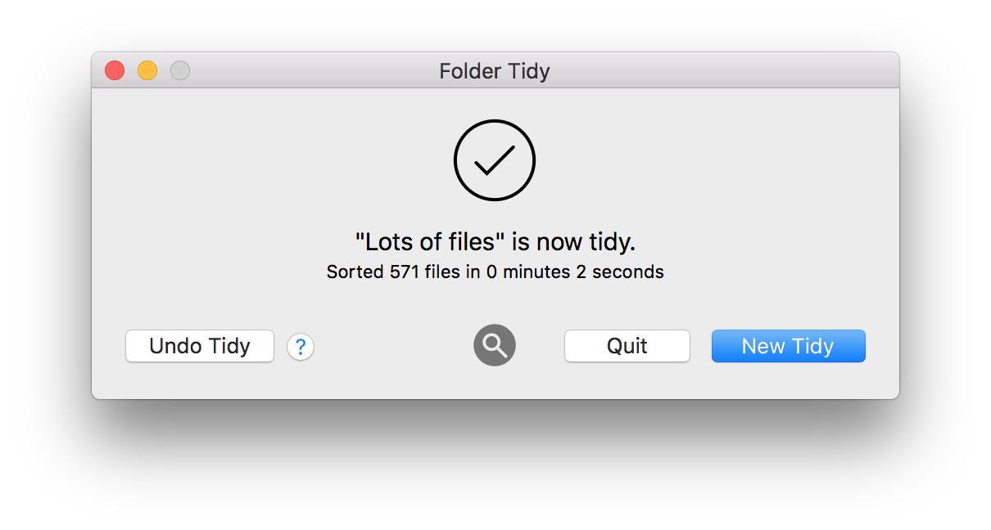
Task: Open help via the question mark button
Action: [x=301, y=347]
